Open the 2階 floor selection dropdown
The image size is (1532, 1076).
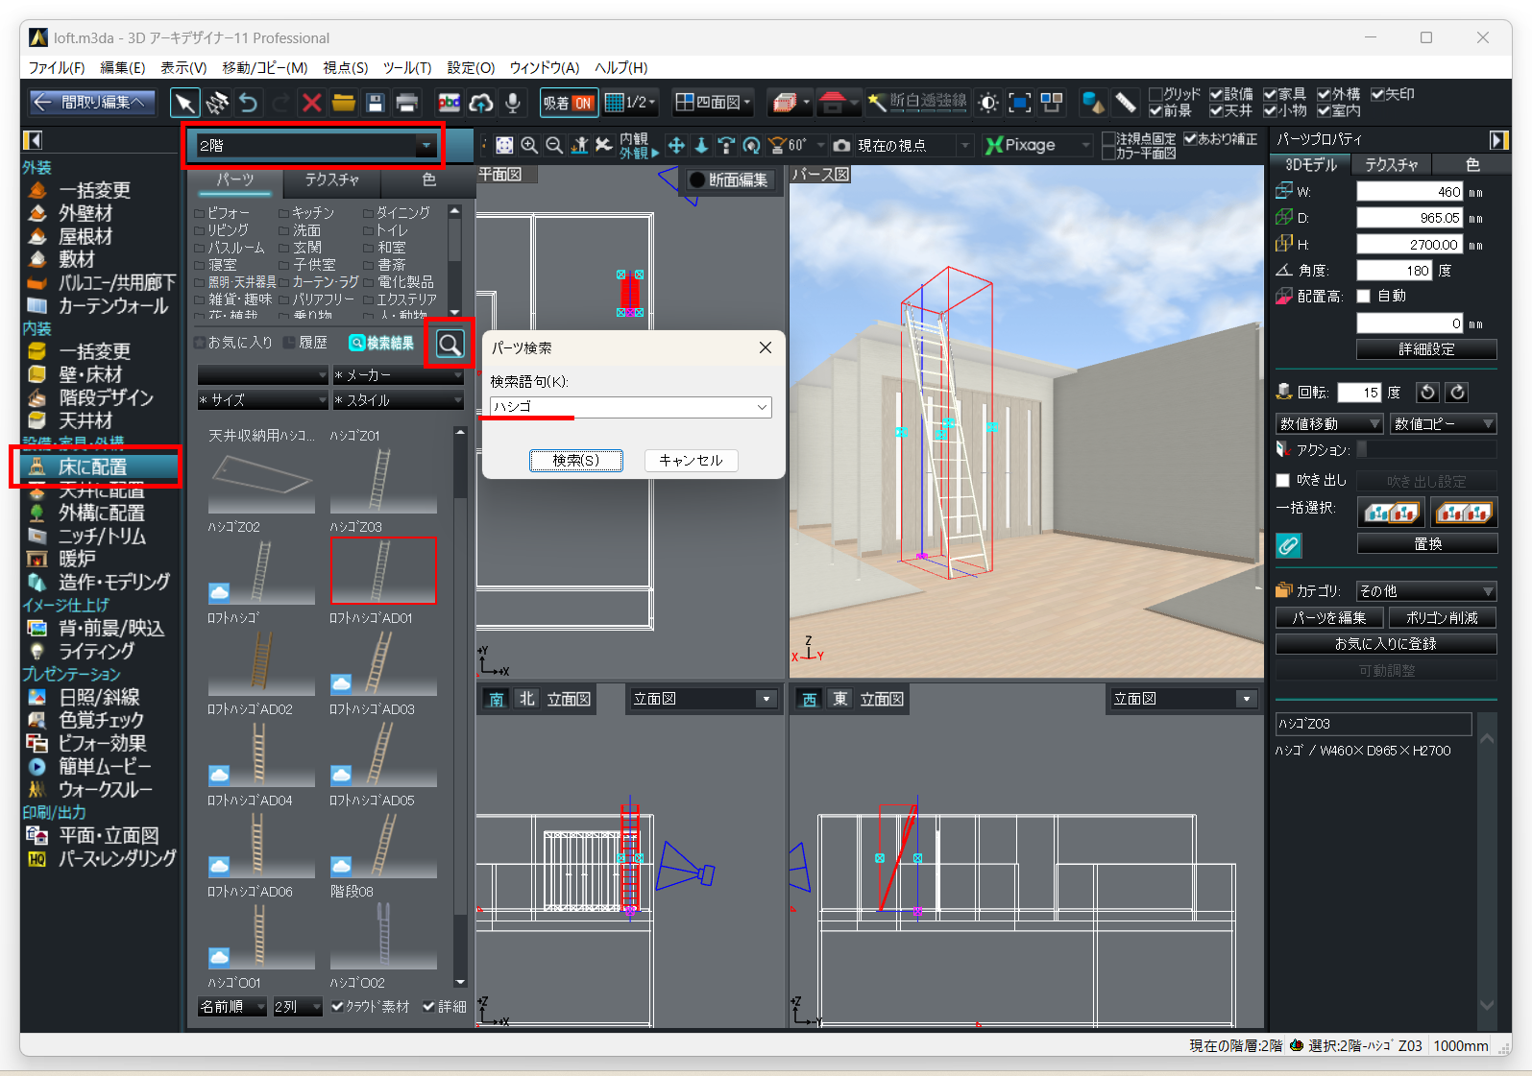pyautogui.click(x=425, y=146)
